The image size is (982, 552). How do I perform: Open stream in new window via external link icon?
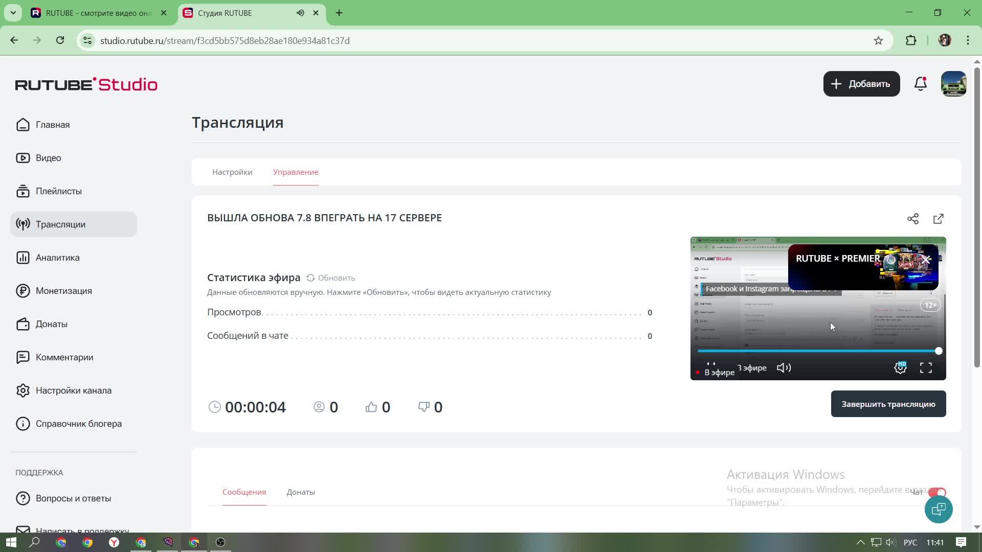(x=939, y=218)
